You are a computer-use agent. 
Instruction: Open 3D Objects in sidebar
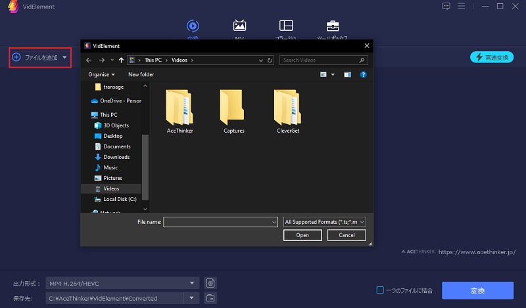pos(112,125)
